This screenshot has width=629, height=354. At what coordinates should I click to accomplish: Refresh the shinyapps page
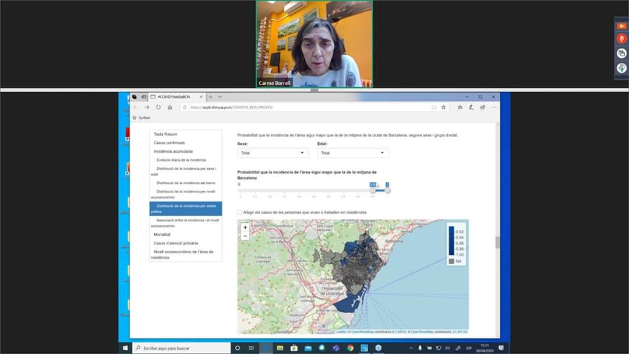[x=158, y=107]
